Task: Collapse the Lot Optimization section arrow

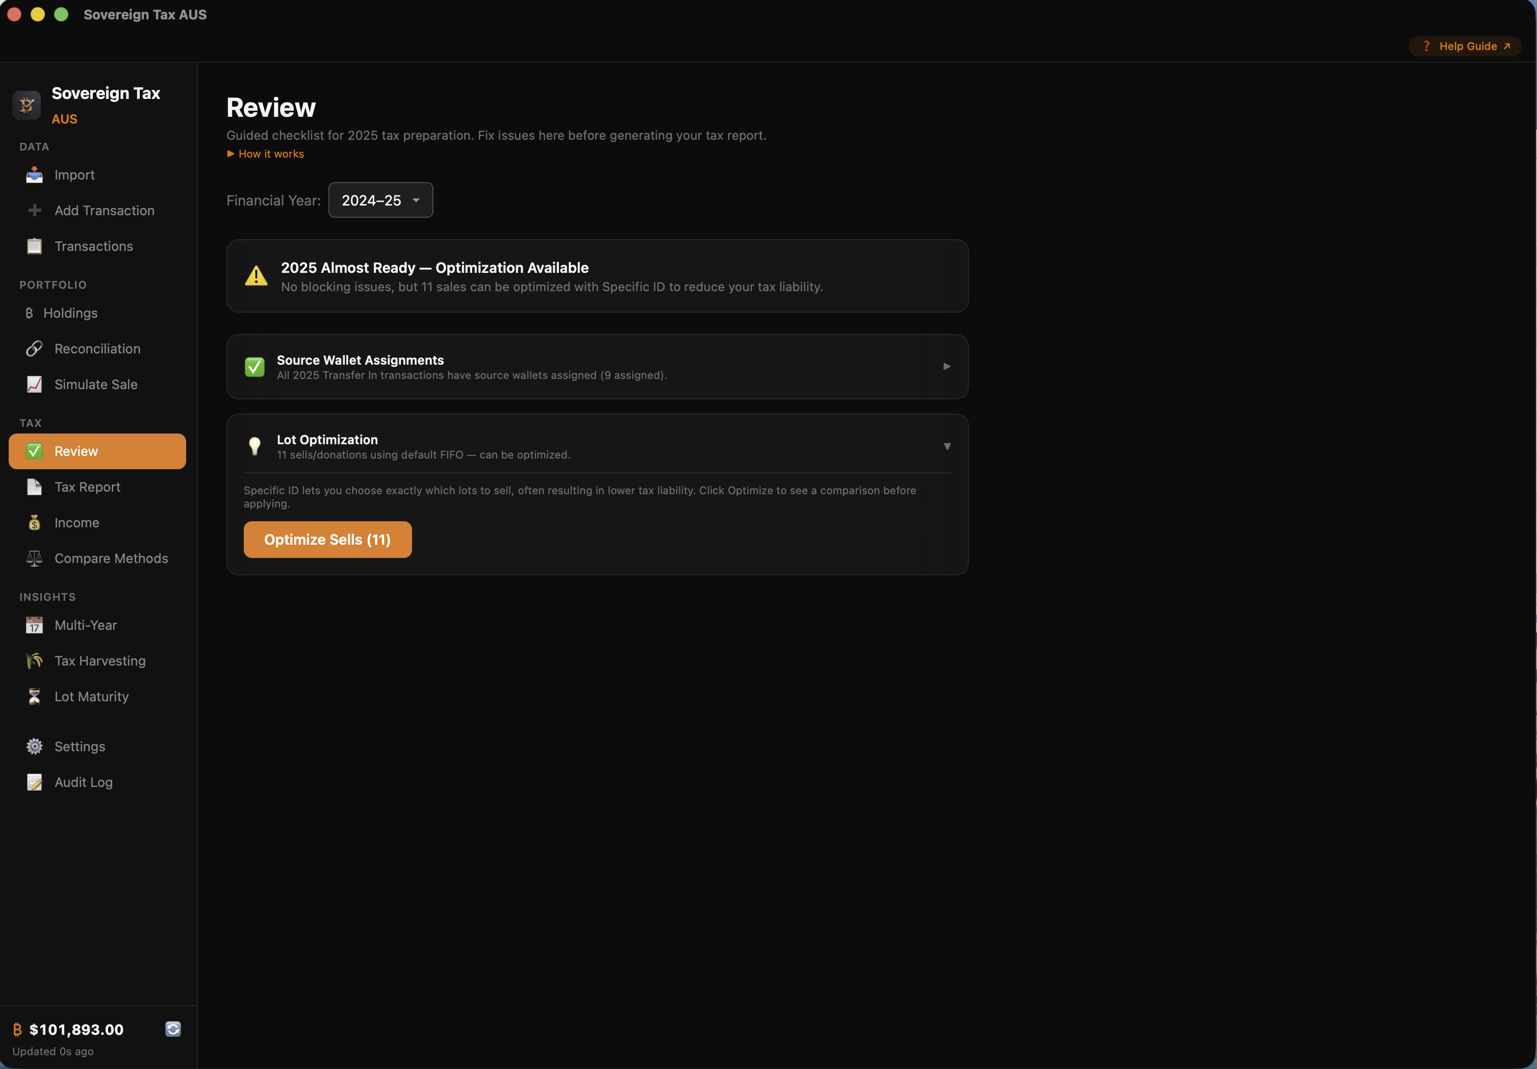Action: click(946, 446)
